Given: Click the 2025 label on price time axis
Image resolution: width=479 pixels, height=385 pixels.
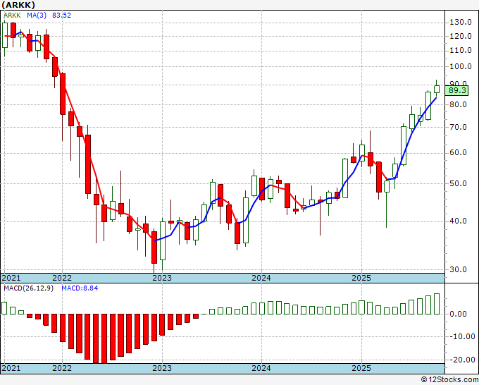Looking at the screenshot, I should pyautogui.click(x=361, y=278).
